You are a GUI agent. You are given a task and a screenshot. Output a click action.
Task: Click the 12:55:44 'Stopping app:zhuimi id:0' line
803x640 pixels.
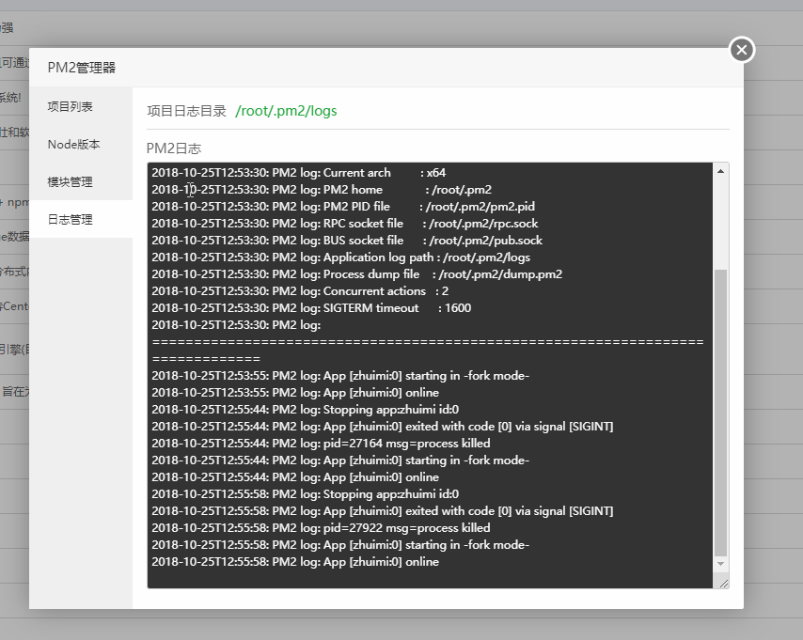[x=306, y=409]
